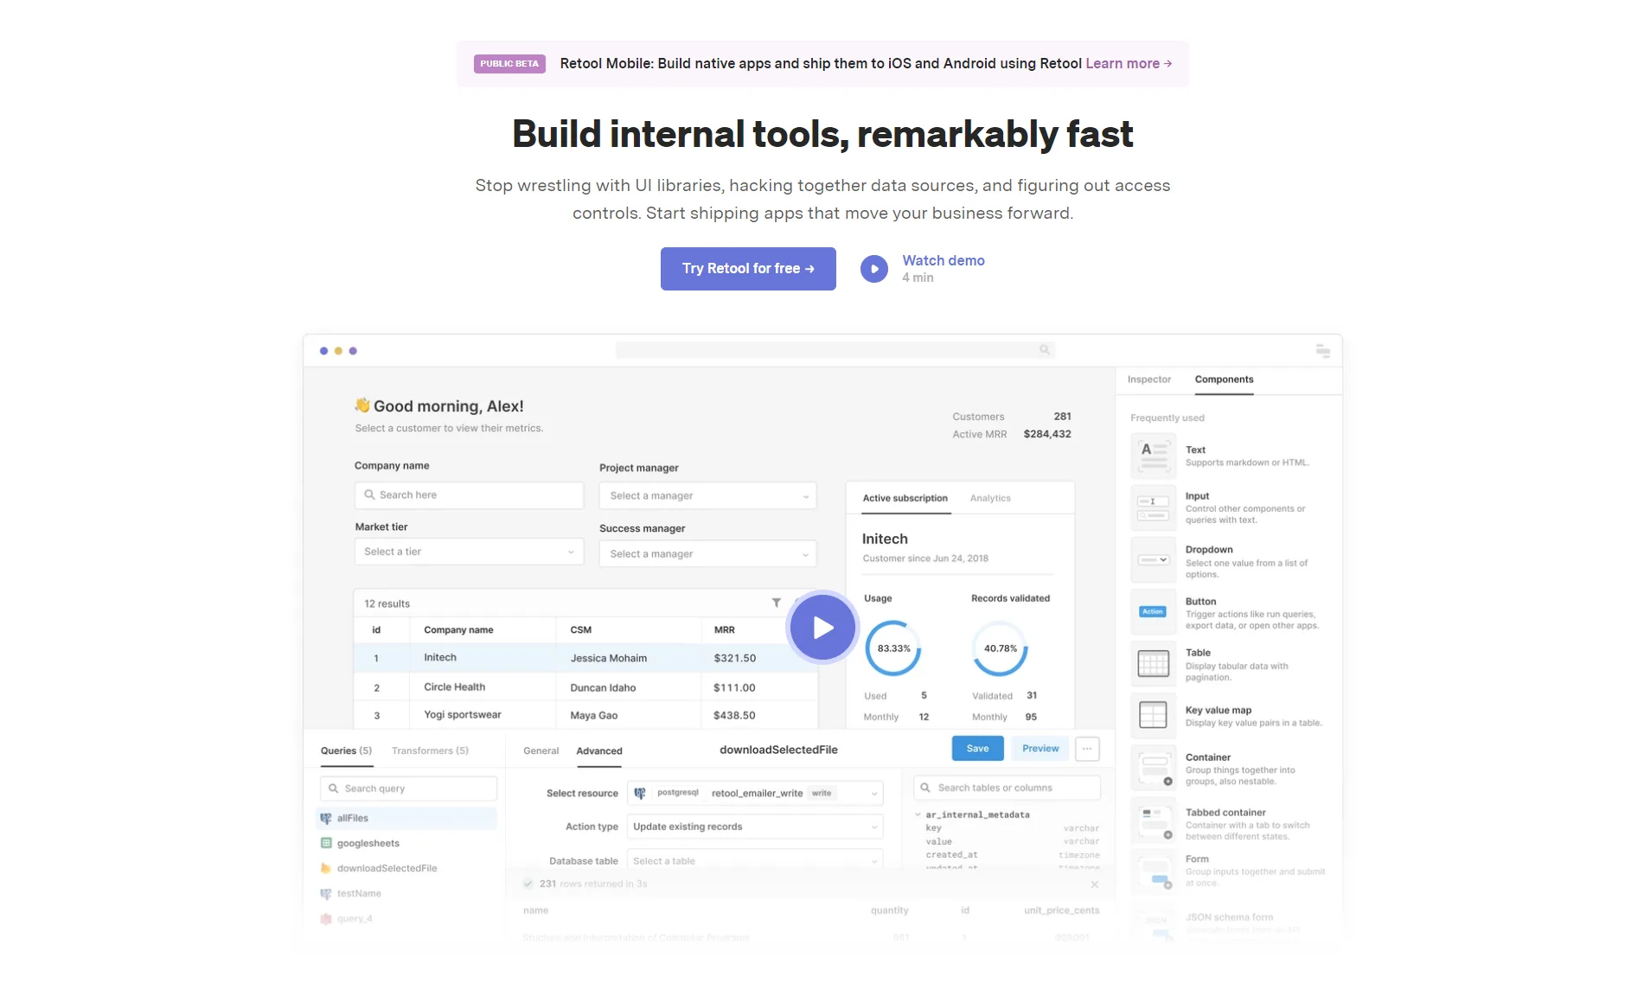The height and width of the screenshot is (983, 1644).
Task: Select the Circle Health row
Action: [x=585, y=687]
